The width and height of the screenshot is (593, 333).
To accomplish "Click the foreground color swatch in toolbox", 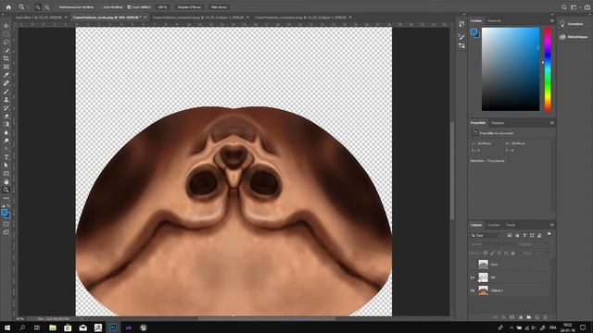I will coord(4,213).
